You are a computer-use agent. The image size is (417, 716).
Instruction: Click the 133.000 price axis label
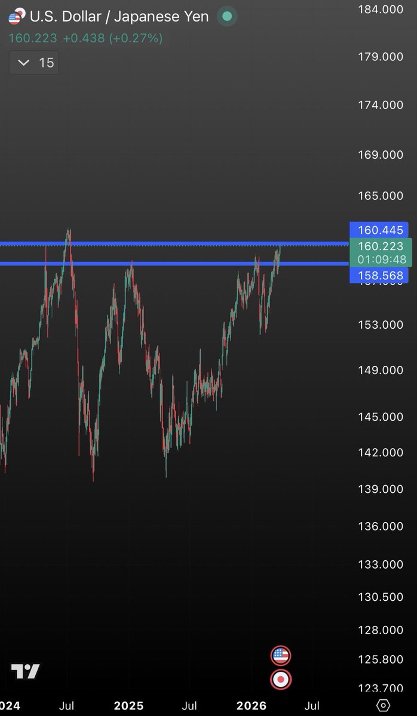point(381,564)
